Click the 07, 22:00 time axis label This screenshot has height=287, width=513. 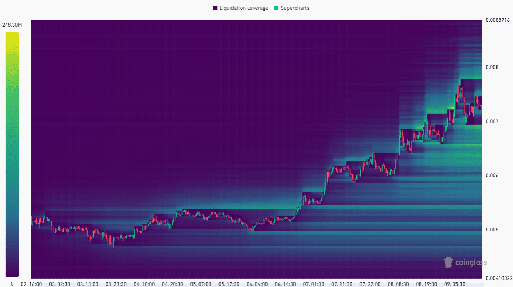370,284
